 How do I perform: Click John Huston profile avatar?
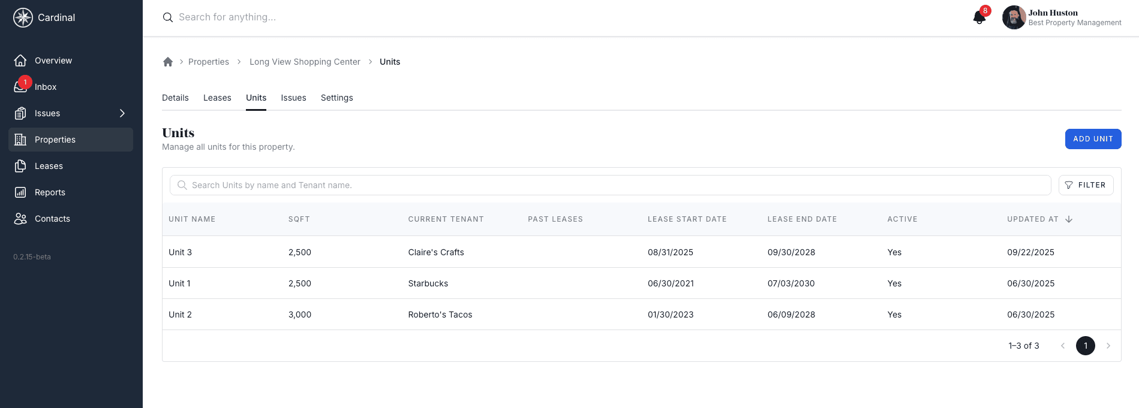click(x=1014, y=17)
